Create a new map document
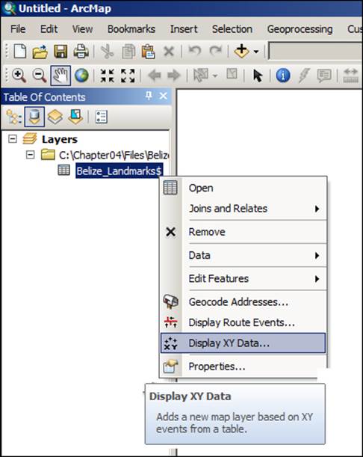 (20, 52)
